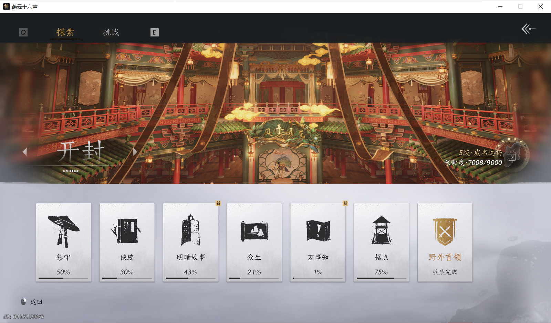This screenshot has height=323, width=551.
Task: Switch to the 挑战 tab
Action: click(111, 32)
